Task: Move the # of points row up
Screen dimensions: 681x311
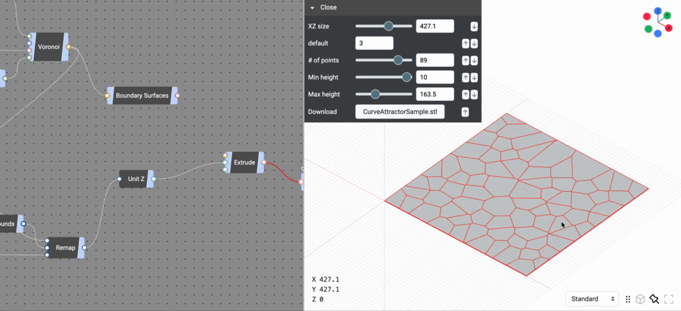Action: point(466,60)
